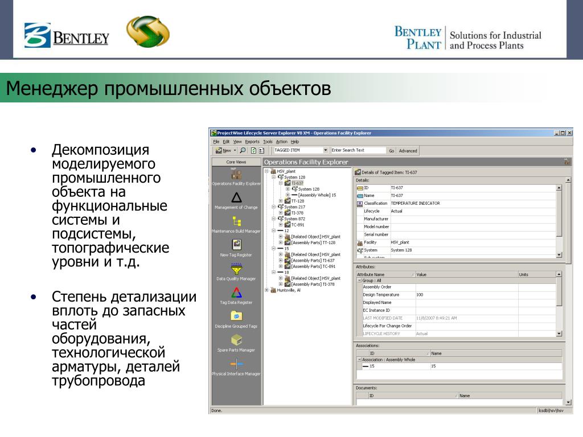This screenshot has width=583, height=437.
Task: Click the Classification row icon in Details
Action: point(360,204)
